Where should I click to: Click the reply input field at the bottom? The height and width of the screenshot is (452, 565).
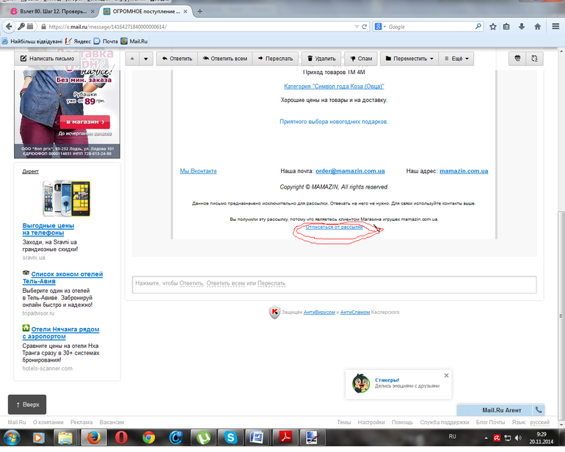334,283
